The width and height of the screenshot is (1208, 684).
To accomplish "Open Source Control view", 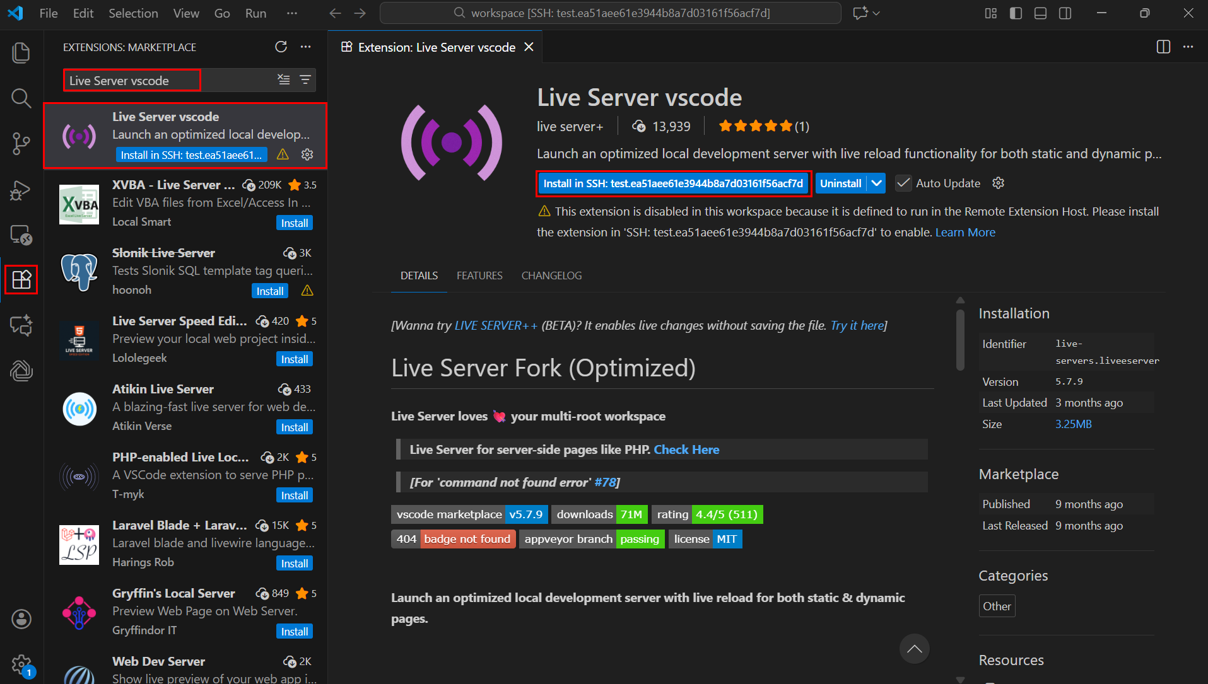I will (21, 144).
